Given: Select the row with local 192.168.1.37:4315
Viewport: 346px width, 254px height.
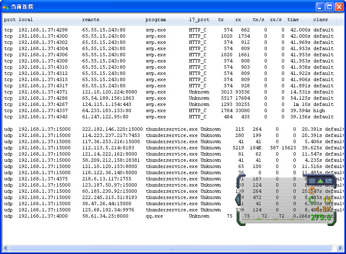Looking at the screenshot, I should click(x=169, y=79).
